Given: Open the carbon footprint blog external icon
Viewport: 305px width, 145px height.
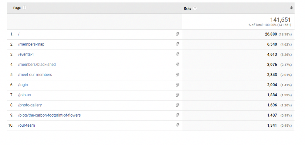Looking at the screenshot, I should coord(178,115).
